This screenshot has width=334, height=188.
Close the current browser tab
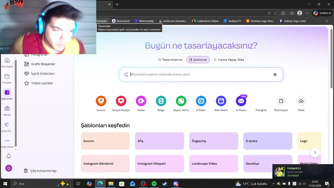[x=109, y=4]
